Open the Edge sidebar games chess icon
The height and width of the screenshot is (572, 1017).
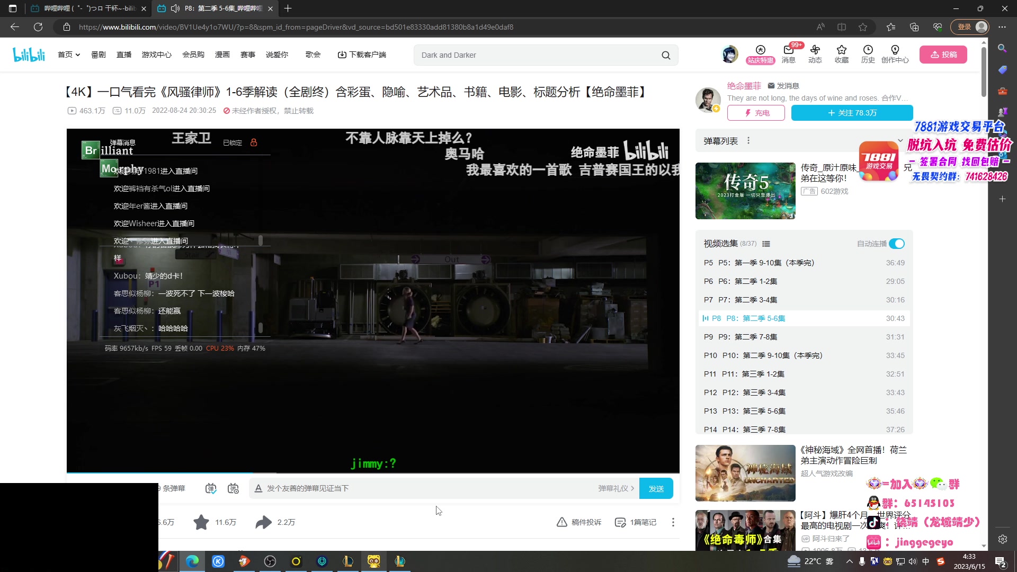point(1002,112)
